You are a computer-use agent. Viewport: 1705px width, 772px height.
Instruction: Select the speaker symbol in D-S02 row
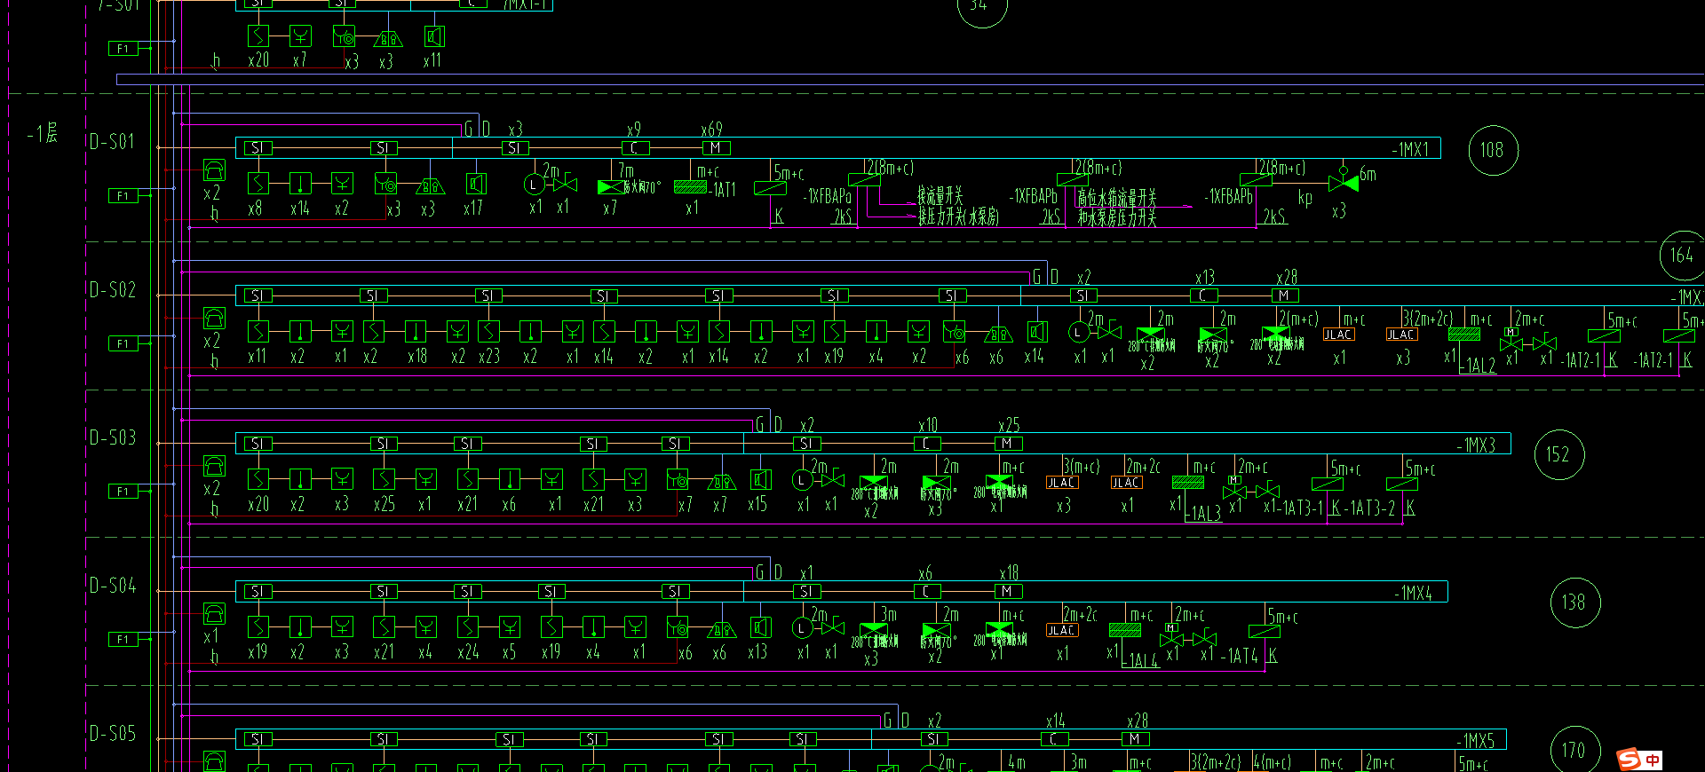(x=1036, y=332)
